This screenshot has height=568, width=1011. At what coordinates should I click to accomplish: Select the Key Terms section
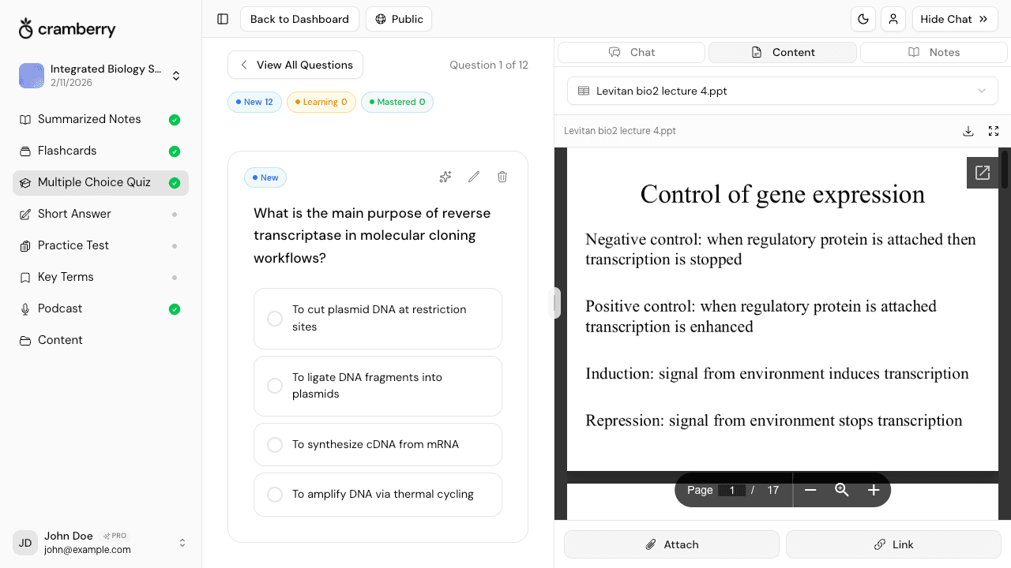pyautogui.click(x=65, y=276)
